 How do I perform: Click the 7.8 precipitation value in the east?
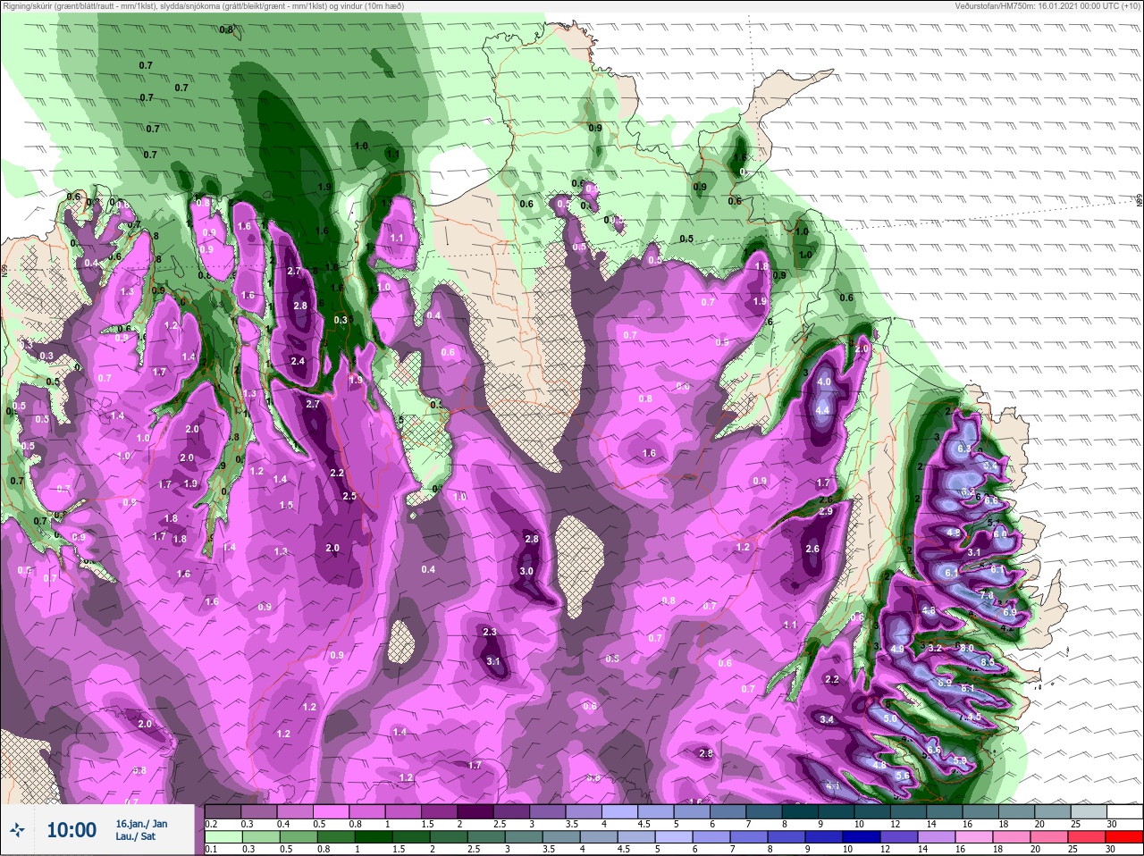[x=988, y=595]
